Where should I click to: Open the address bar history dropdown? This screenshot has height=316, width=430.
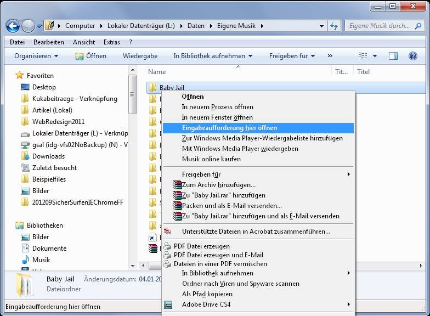tap(321, 26)
